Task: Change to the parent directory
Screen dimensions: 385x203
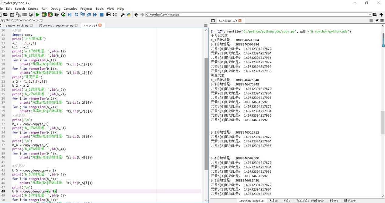Action: coord(381,15)
